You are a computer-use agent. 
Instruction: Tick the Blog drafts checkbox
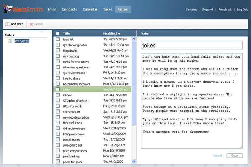[x=58, y=51]
